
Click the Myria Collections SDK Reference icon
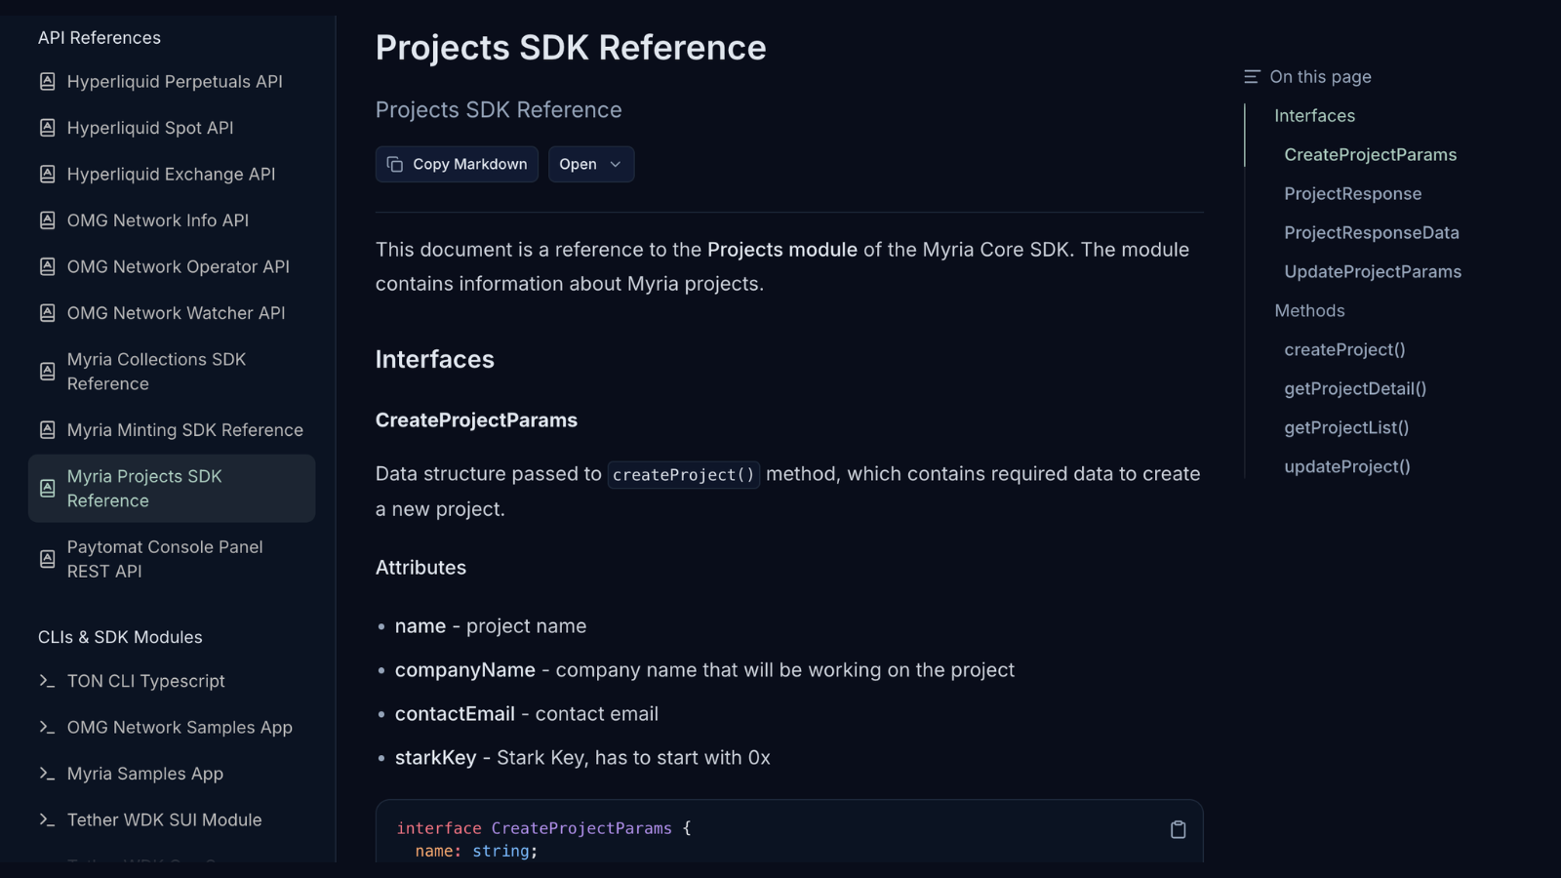click(x=47, y=372)
